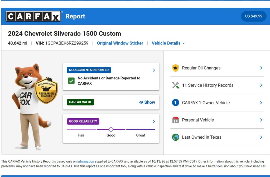The image size is (270, 177).
Task: Click the eye icon beside Show
Action: click(141, 102)
